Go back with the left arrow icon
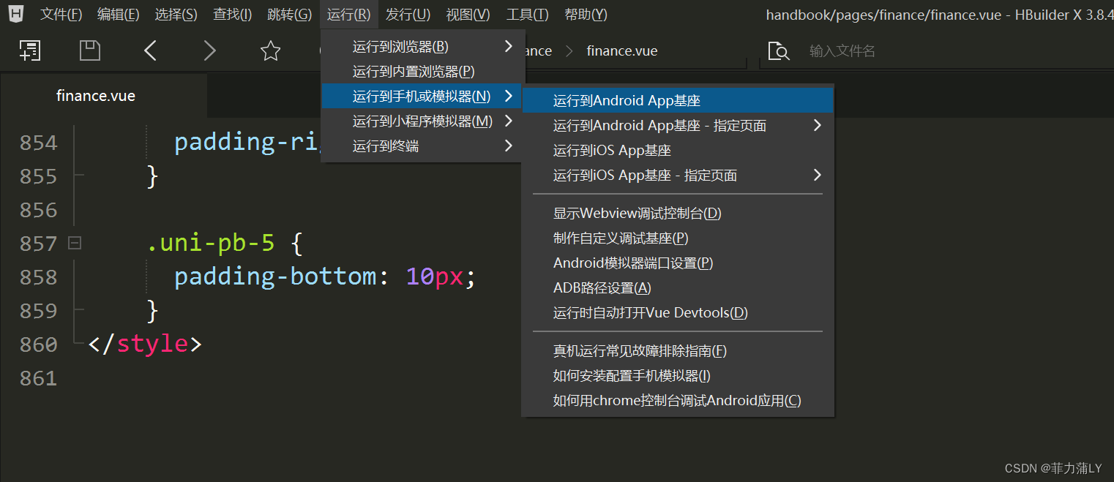The height and width of the screenshot is (482, 1114). pos(150,50)
